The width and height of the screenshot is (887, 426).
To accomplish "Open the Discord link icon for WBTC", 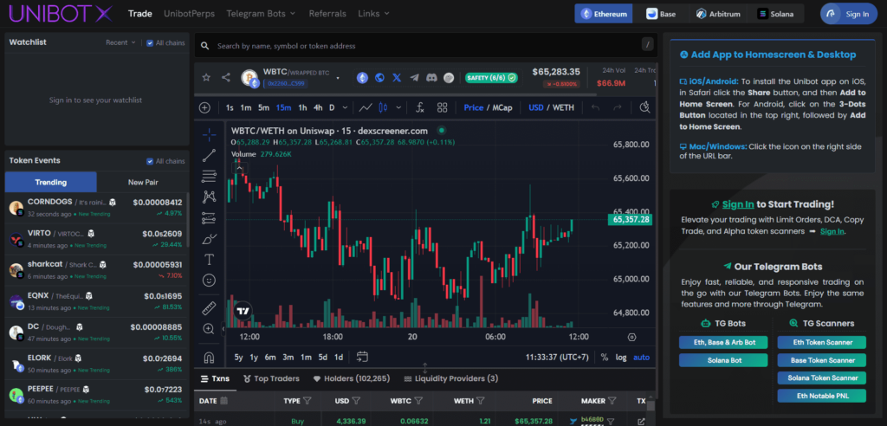I will coord(431,78).
